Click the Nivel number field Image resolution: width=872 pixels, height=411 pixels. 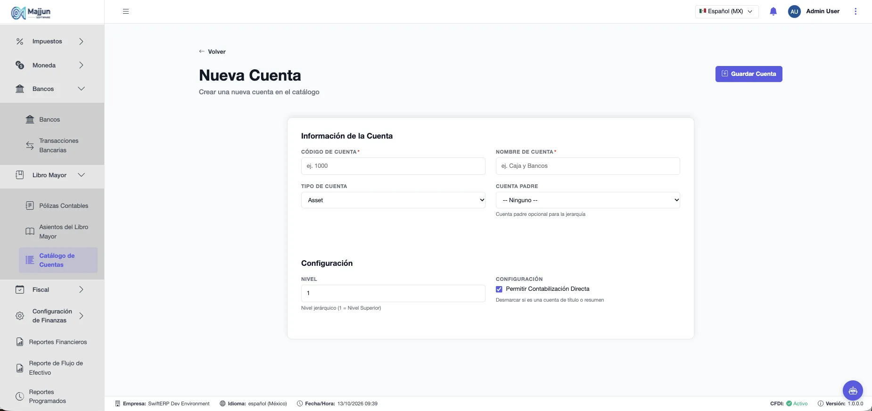click(393, 293)
